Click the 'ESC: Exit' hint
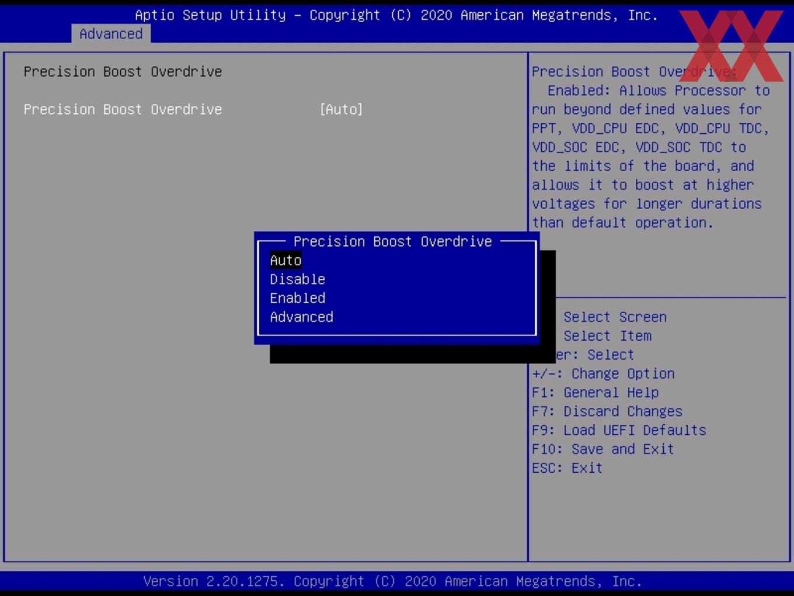 567,468
